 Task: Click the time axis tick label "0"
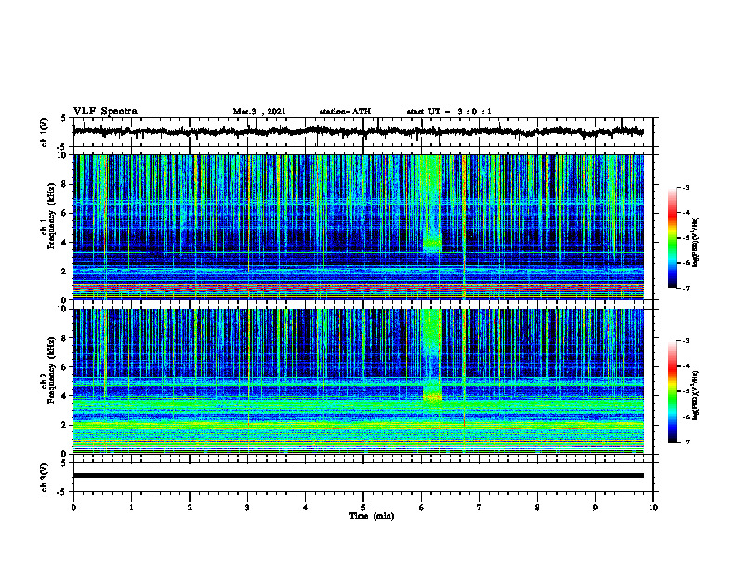click(73, 508)
